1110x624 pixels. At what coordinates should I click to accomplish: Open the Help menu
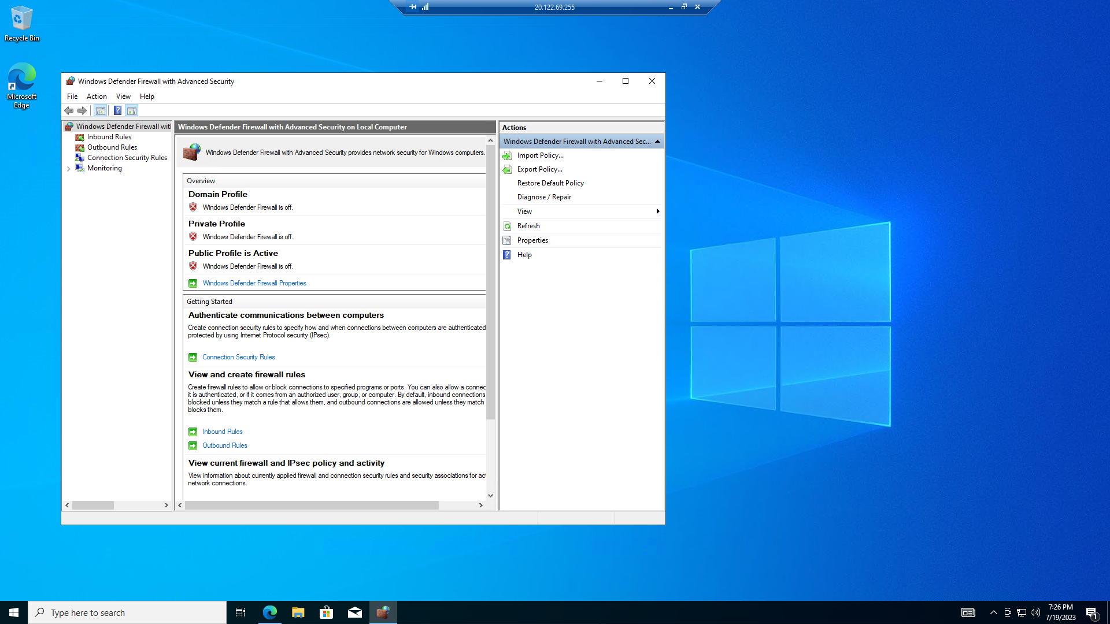coord(147,96)
